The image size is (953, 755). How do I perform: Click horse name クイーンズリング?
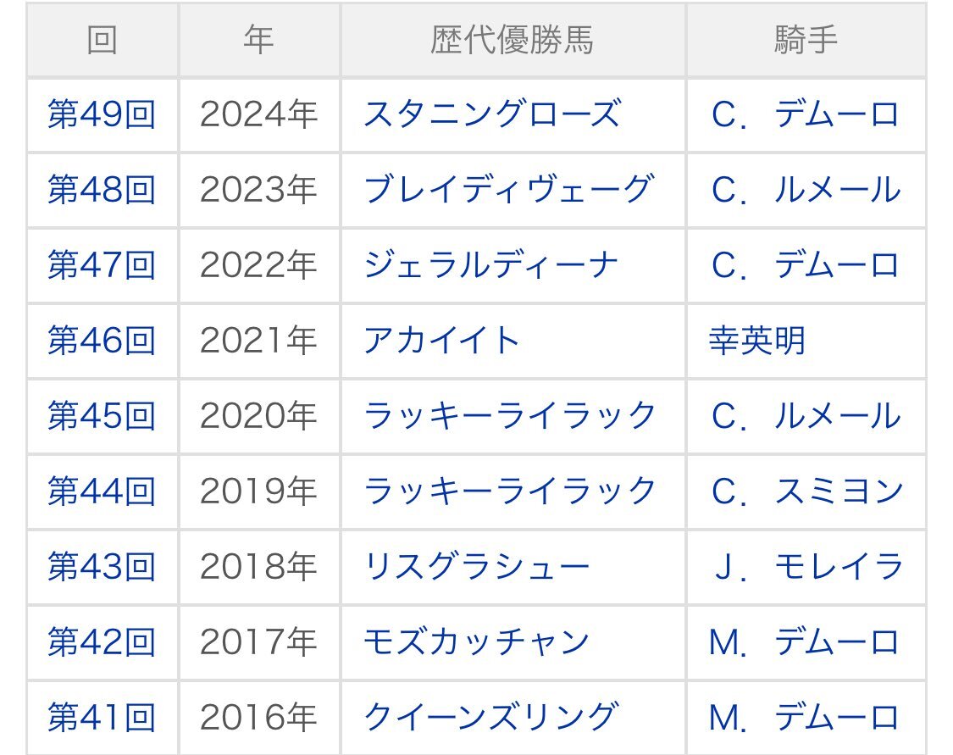tap(491, 718)
